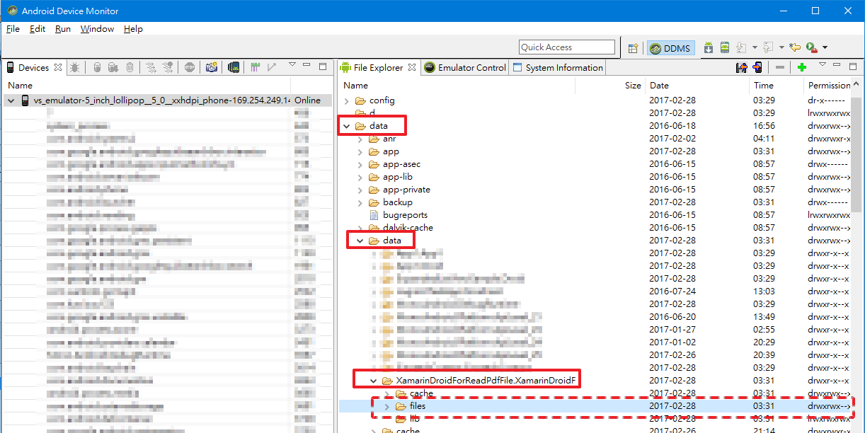This screenshot has height=433, width=865.
Task: Pull a file from the device
Action: 742,67
